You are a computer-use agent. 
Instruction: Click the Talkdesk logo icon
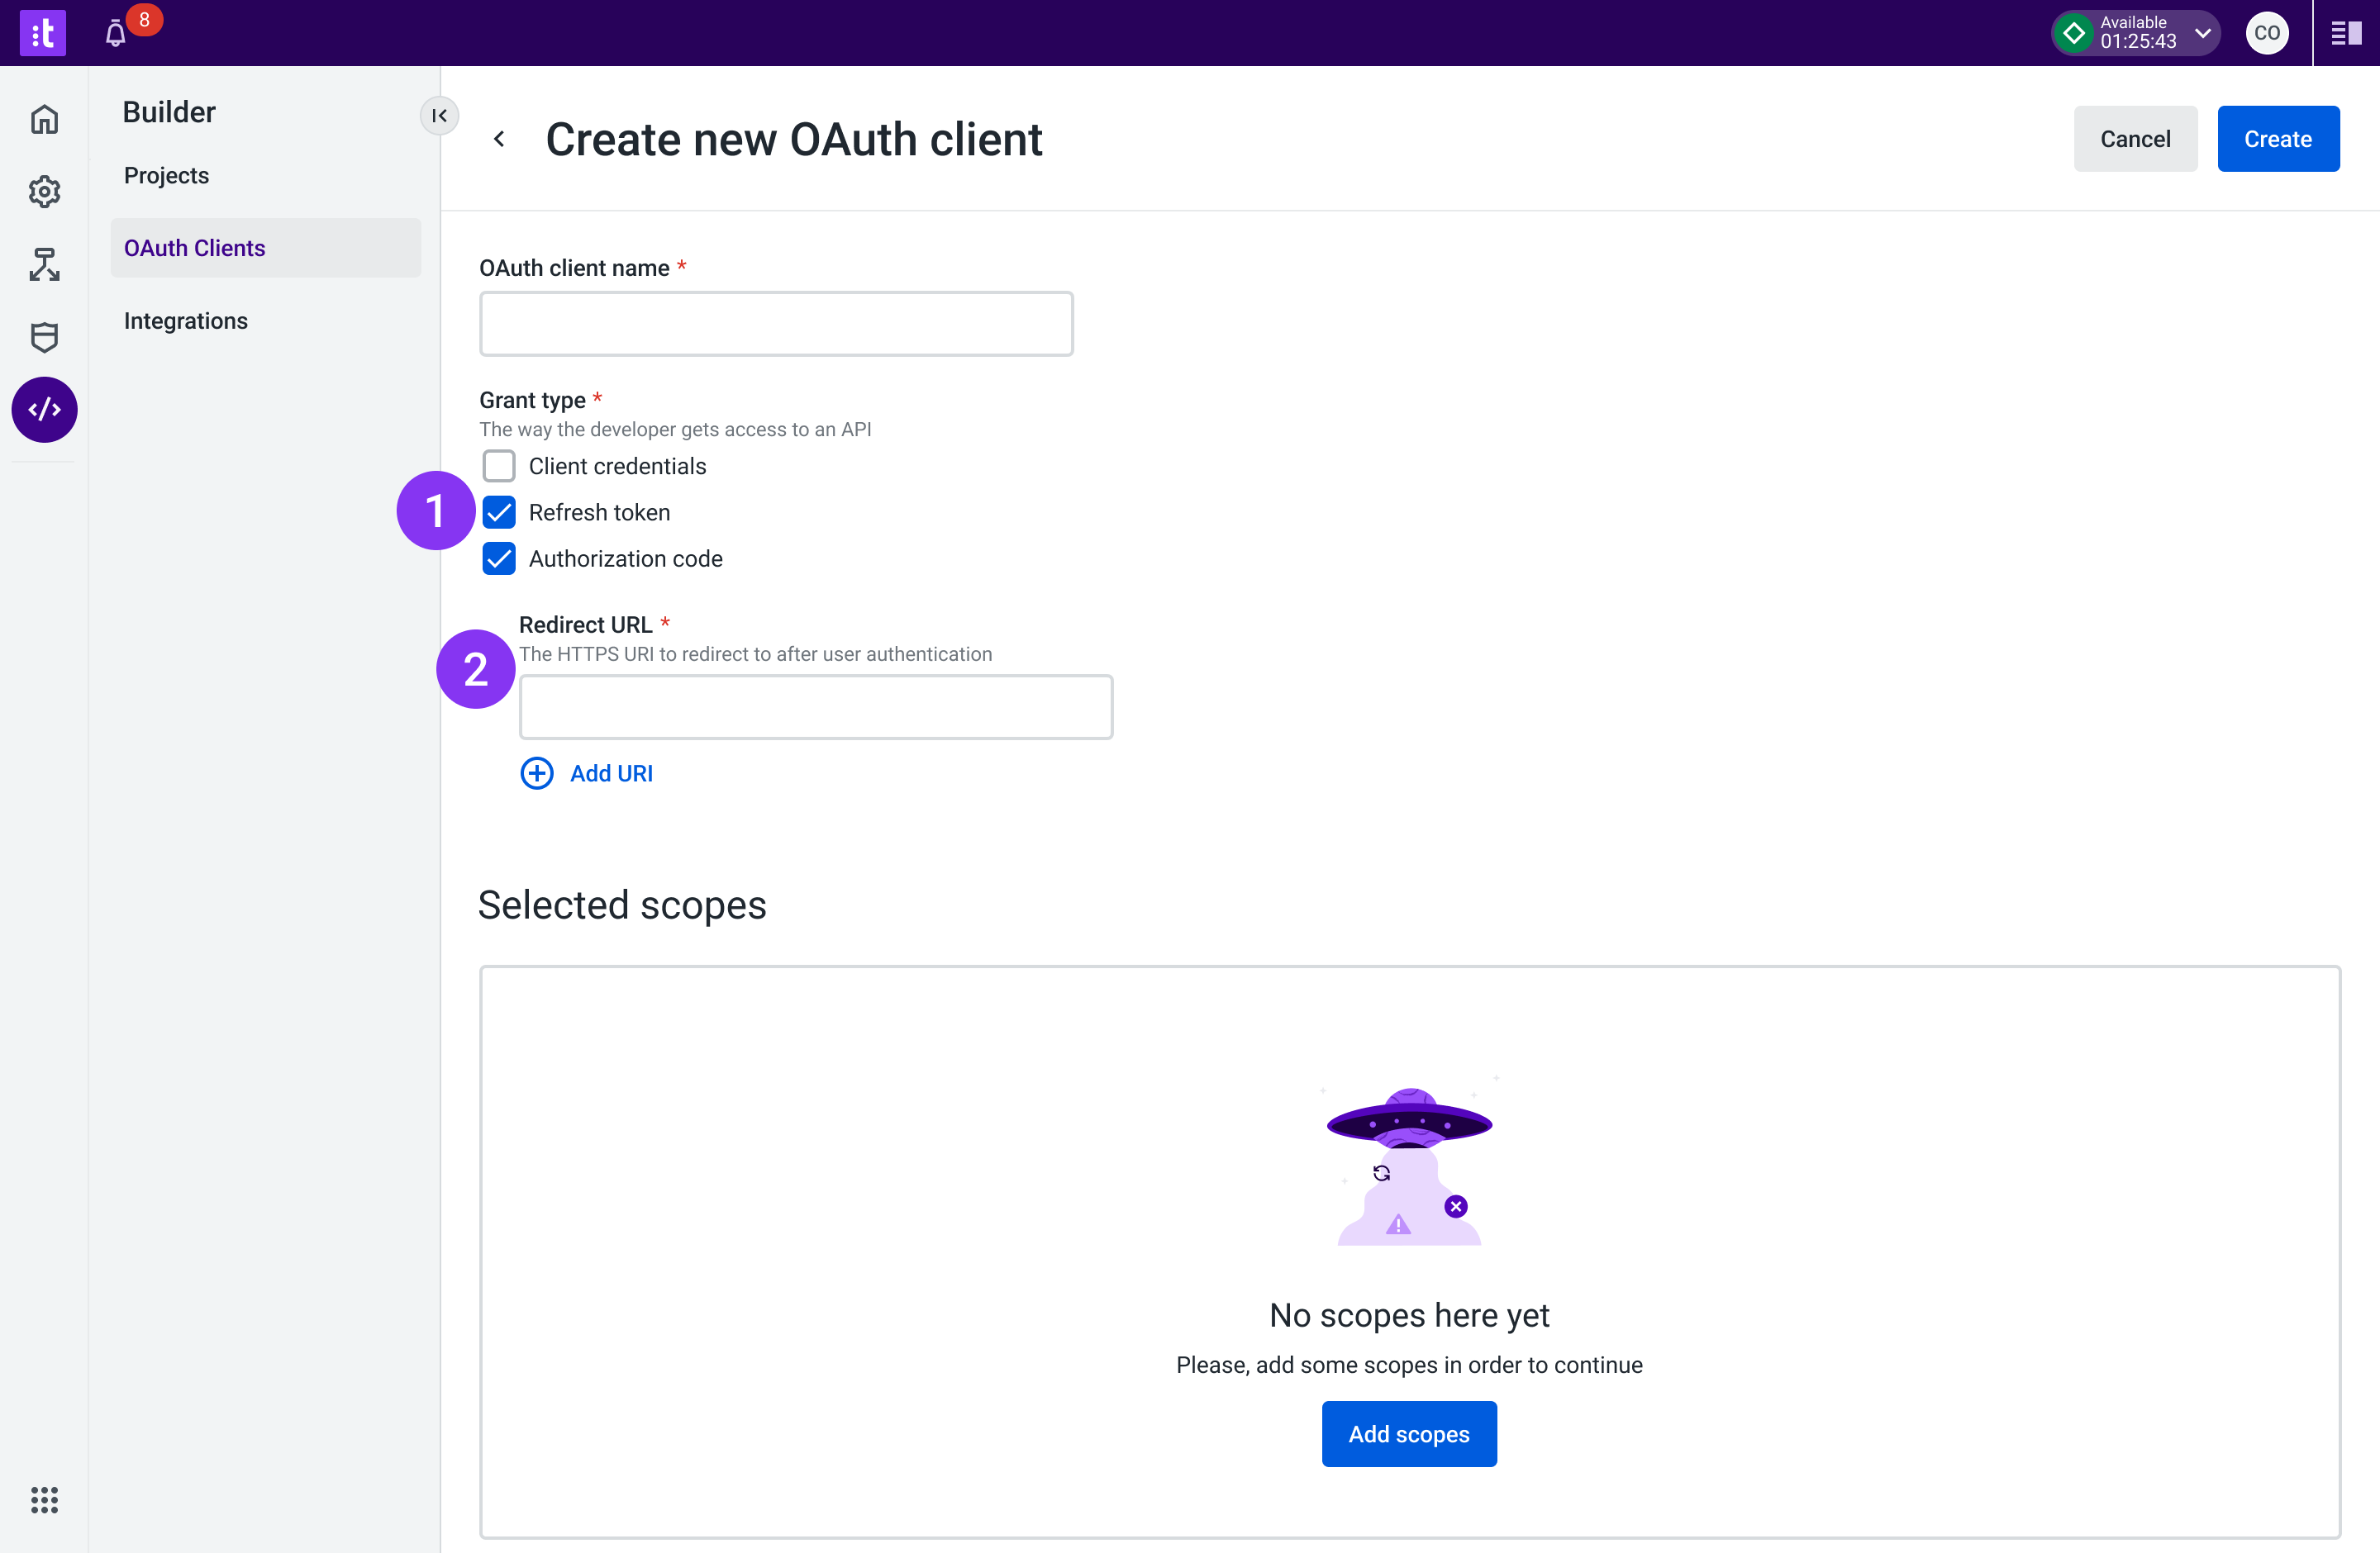[x=43, y=33]
